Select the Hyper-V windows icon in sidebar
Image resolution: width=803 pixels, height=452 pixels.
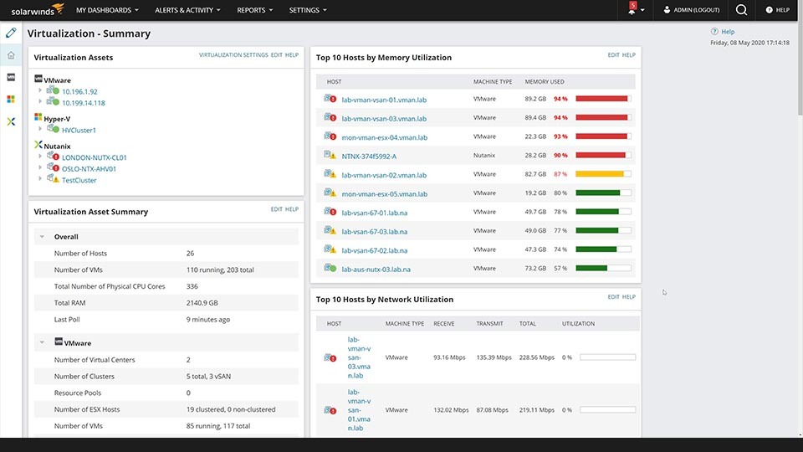click(x=11, y=99)
